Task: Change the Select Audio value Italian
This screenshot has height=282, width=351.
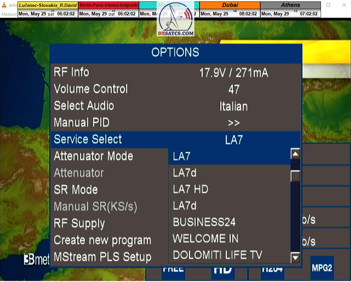Action: tap(233, 106)
